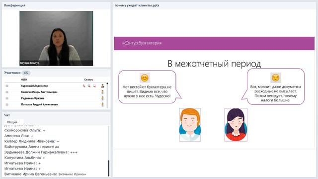Click the participants list scrollbar
The image size is (318, 179).
point(107,95)
